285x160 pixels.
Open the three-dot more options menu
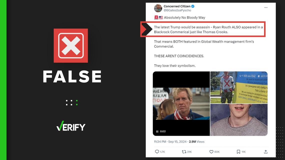[x=266, y=8]
